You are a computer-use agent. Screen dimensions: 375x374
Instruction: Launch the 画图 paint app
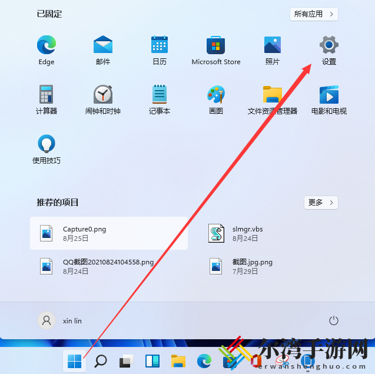pos(216,100)
